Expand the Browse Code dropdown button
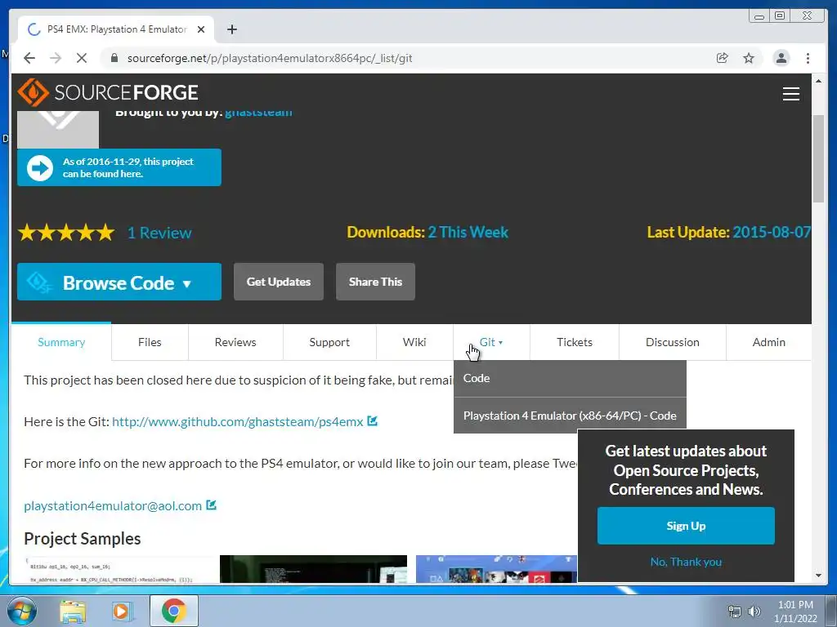This screenshot has height=627, width=837. click(x=119, y=282)
